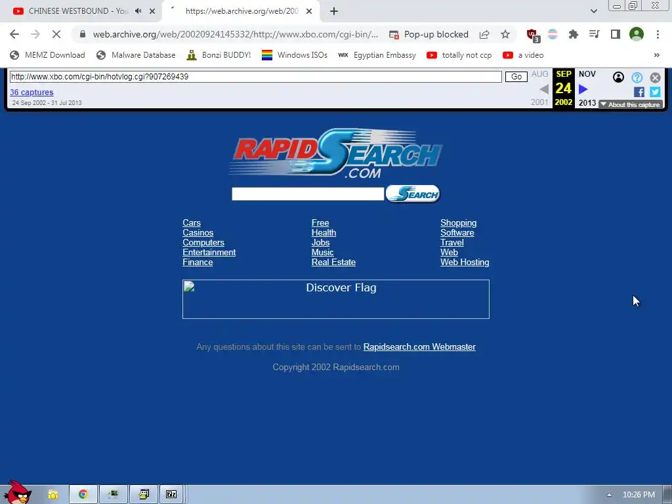
Task: Open the Web Hosting category link
Action: click(x=465, y=262)
